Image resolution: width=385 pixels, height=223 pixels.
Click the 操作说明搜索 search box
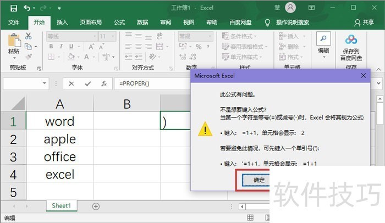point(293,23)
